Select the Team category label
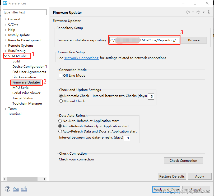This screenshot has width=214, height=196. (12, 109)
